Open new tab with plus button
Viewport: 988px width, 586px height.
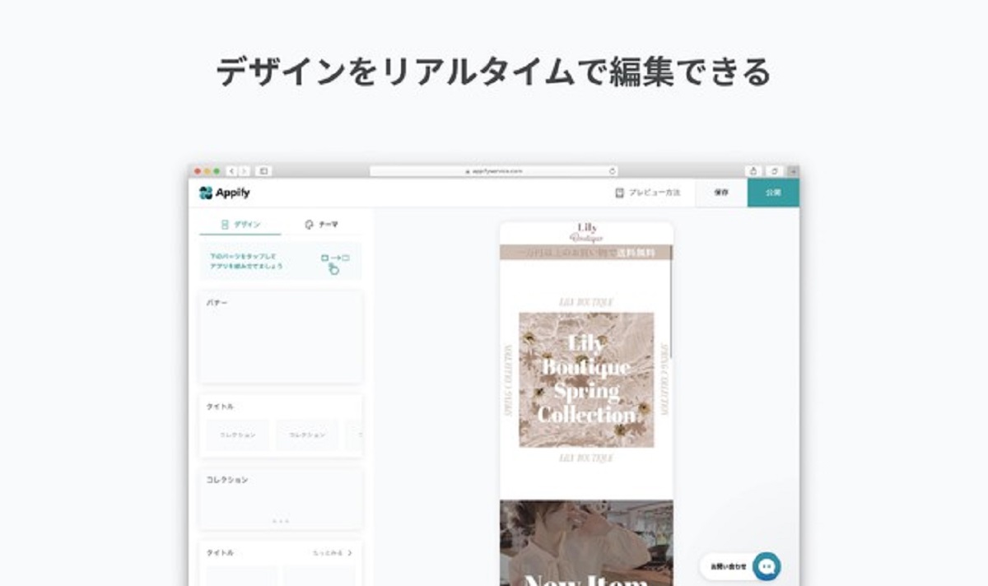click(x=793, y=171)
